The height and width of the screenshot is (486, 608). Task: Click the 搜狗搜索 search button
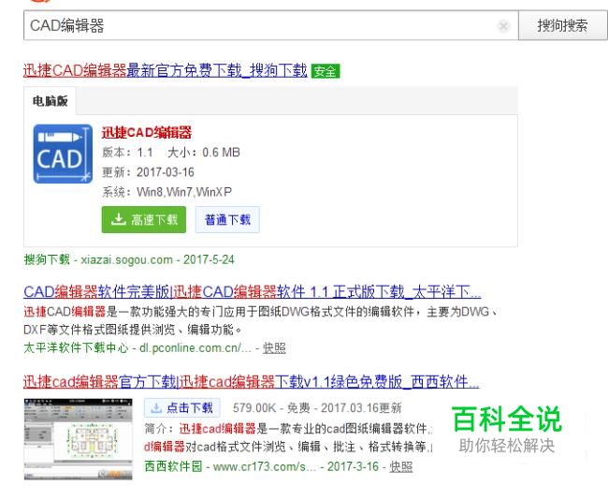(x=562, y=25)
